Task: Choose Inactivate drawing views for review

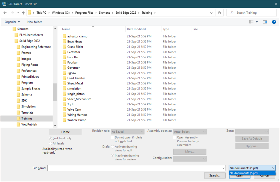Action: pyautogui.click(x=112, y=155)
